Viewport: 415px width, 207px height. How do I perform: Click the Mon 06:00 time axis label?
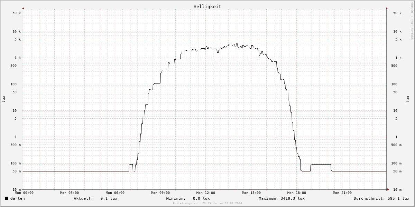(x=115, y=193)
